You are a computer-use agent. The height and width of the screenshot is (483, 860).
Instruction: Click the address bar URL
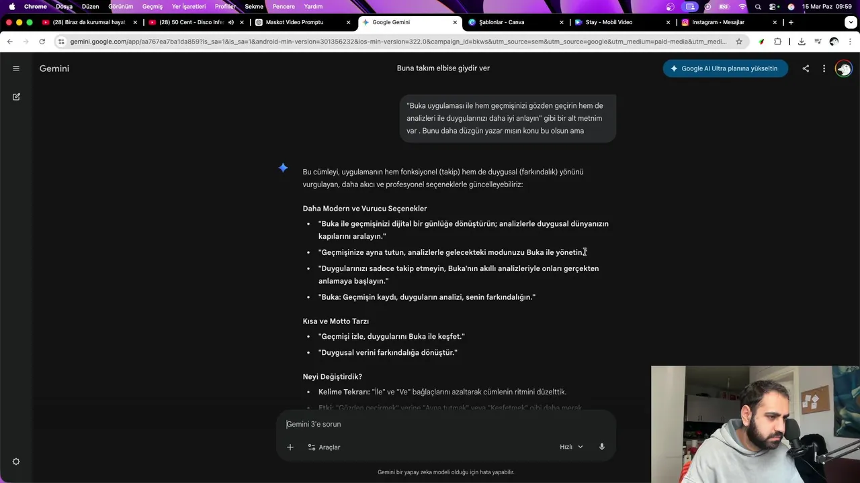(x=398, y=42)
